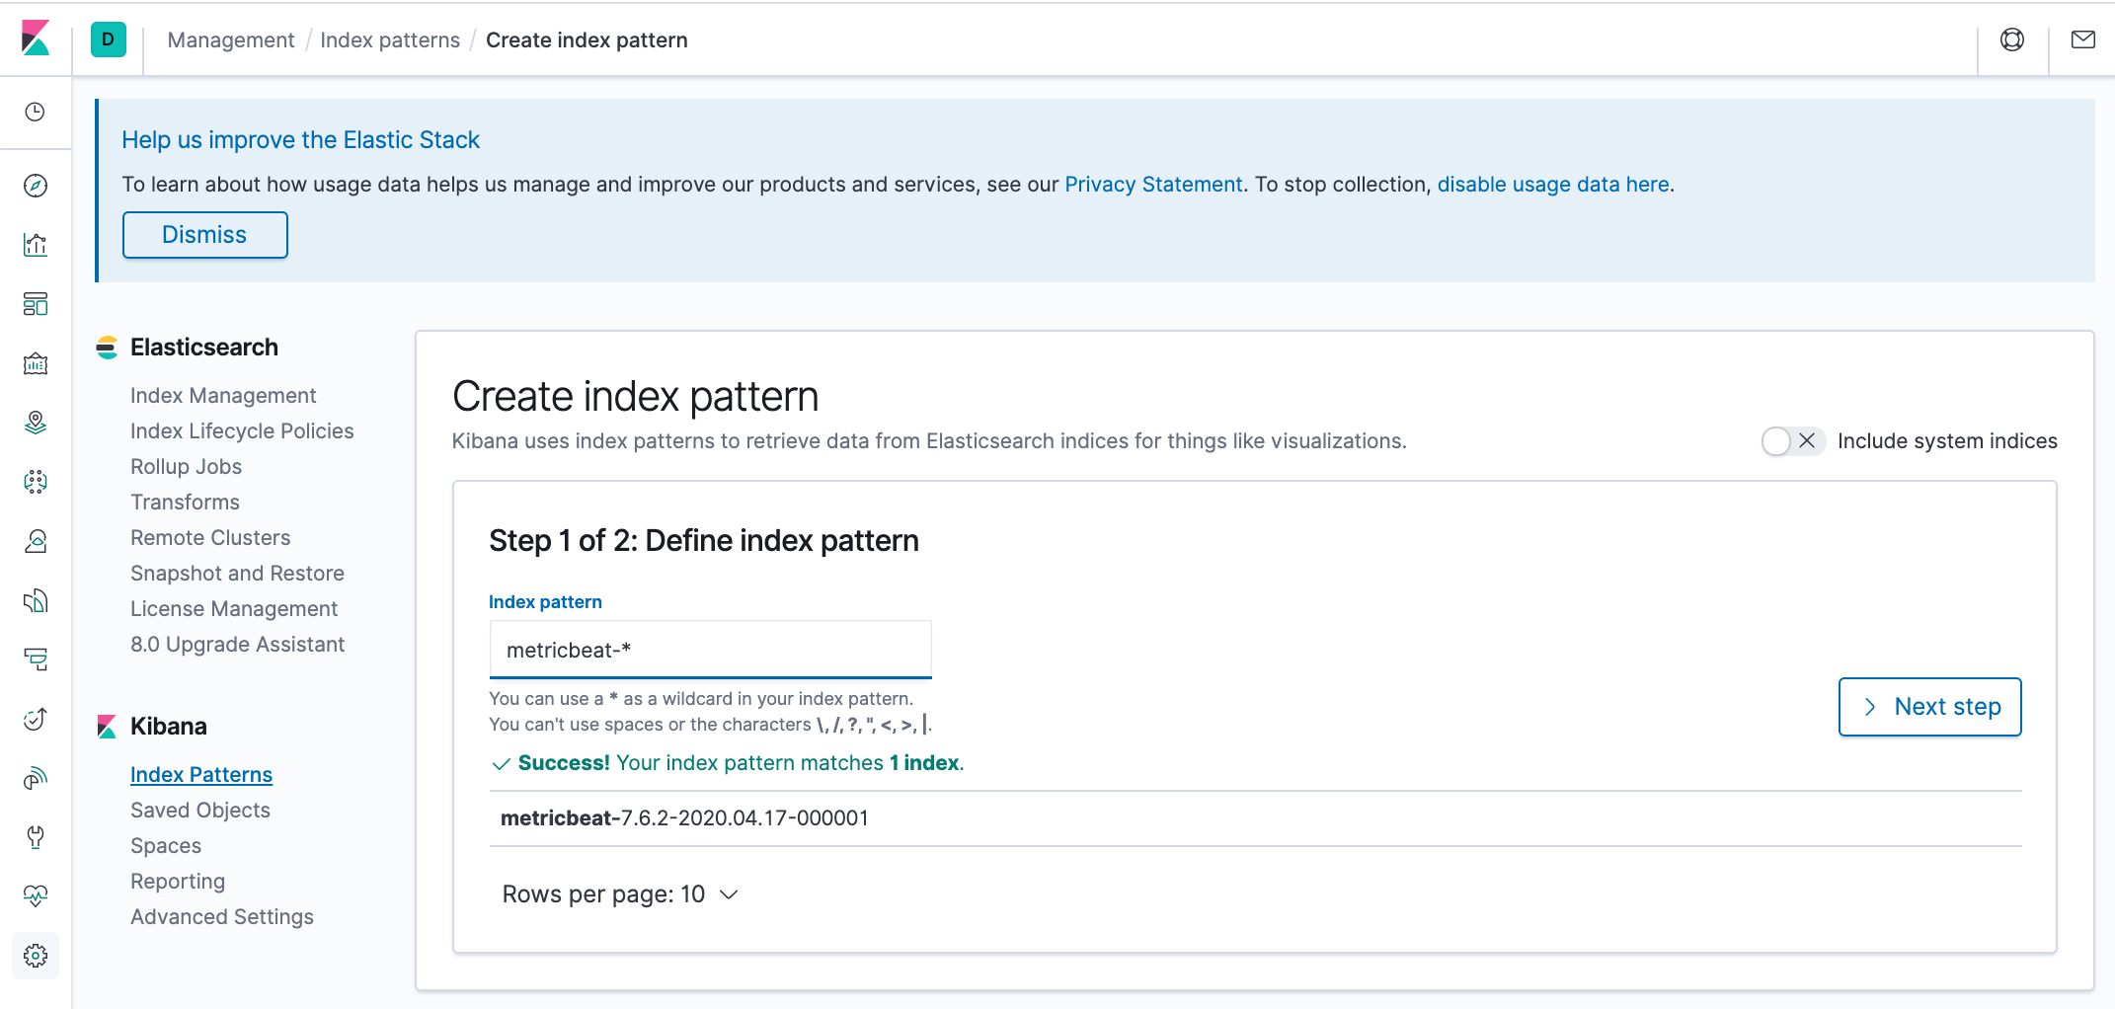Open the newsfeed envelope icon
The height and width of the screenshot is (1009, 2115).
2083,39
